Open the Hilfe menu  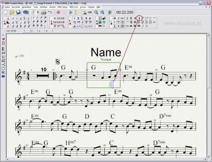pyautogui.click(x=98, y=7)
